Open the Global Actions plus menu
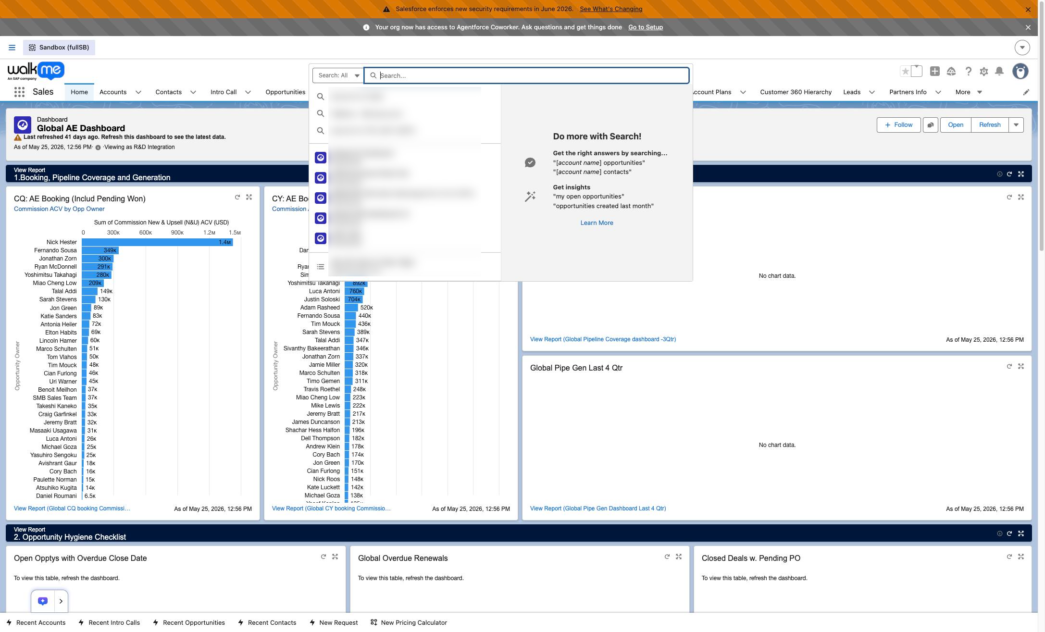Screen dimensions: 1045x632 [934, 71]
